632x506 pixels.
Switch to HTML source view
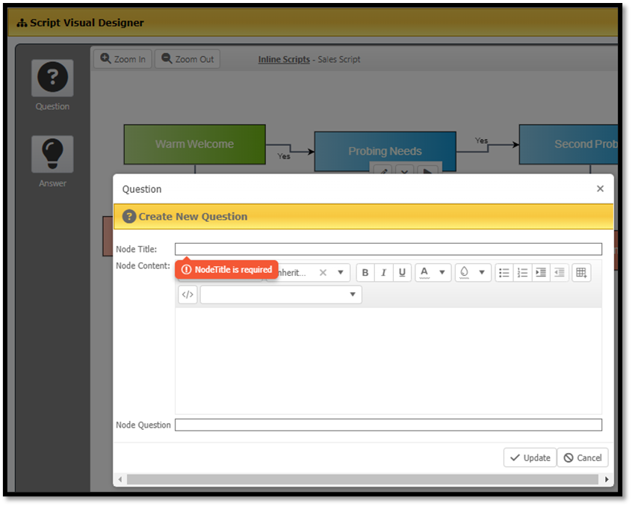tap(188, 294)
